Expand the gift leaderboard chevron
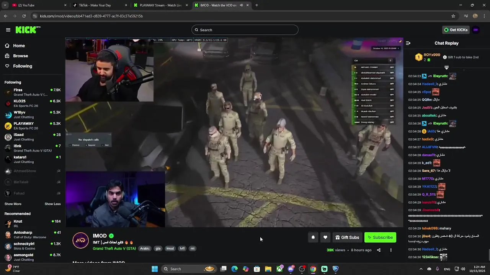The width and height of the screenshot is (490, 275). click(x=446, y=68)
